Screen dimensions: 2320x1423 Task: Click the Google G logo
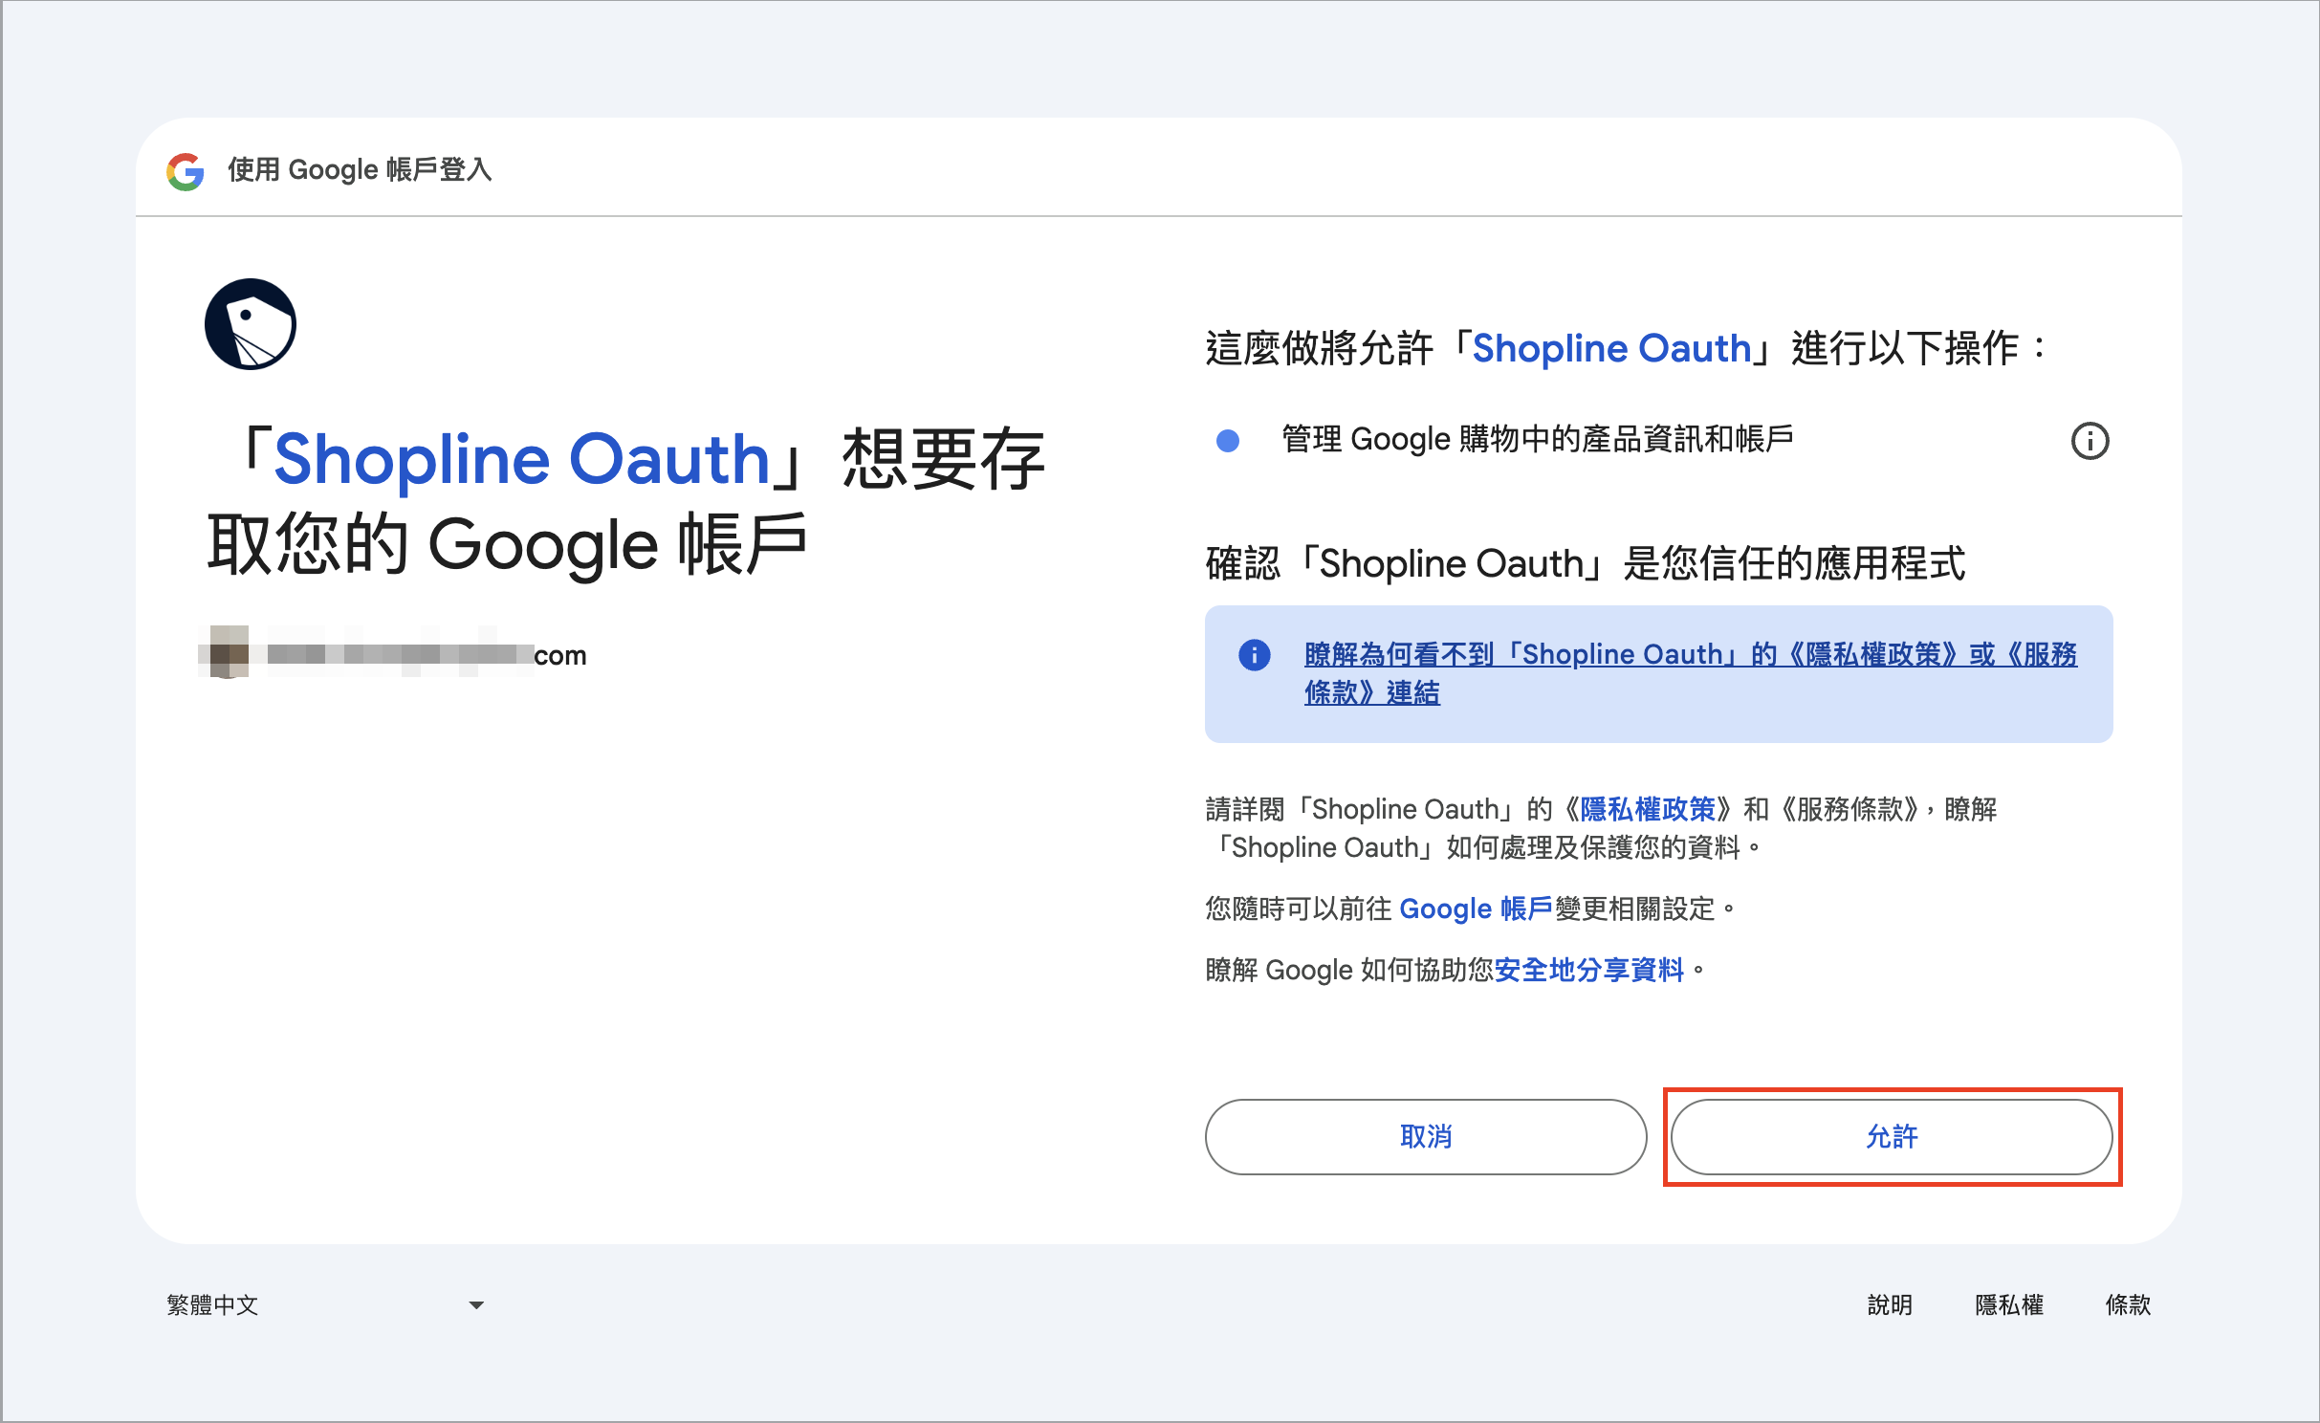(x=186, y=171)
